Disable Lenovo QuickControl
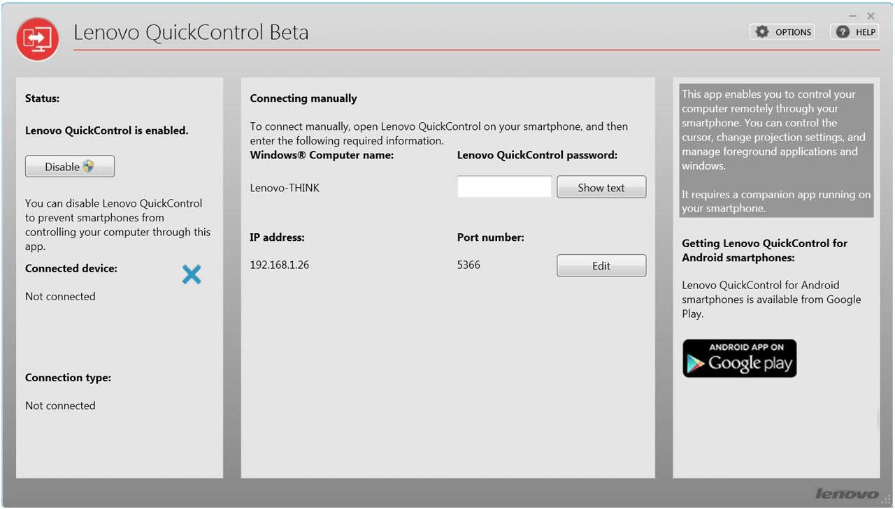The height and width of the screenshot is (509, 895). tap(70, 167)
